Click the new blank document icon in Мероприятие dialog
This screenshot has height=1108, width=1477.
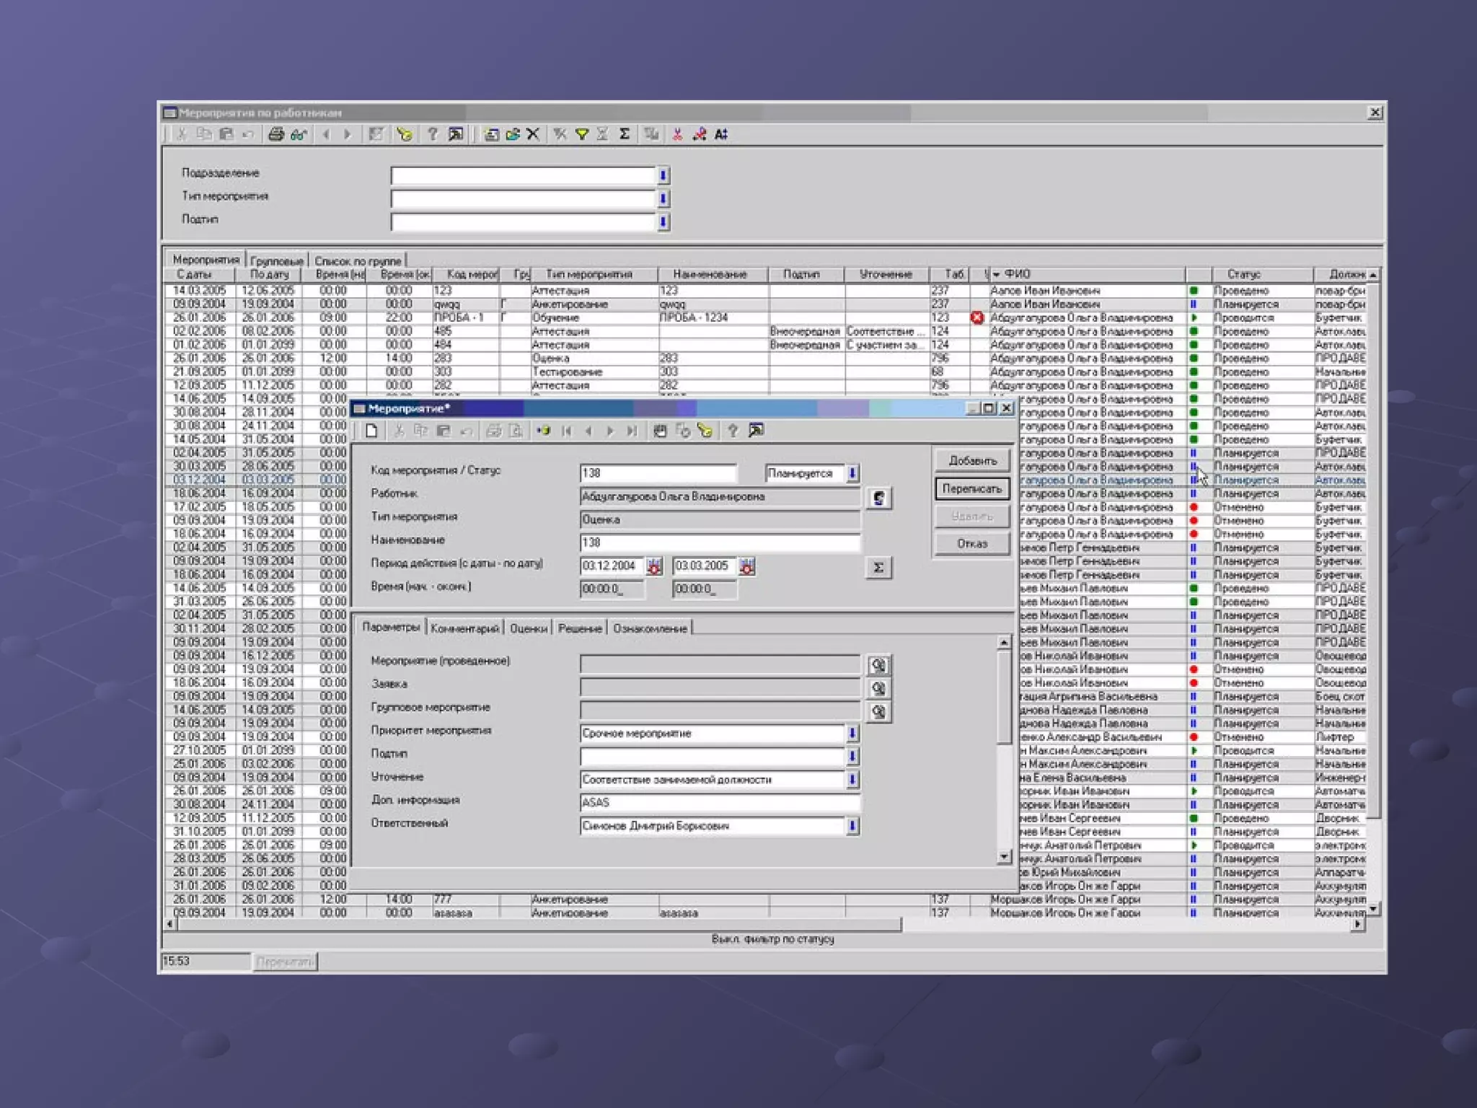tap(371, 431)
